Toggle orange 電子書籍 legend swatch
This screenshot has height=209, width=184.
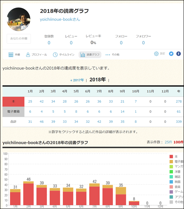[171, 161]
